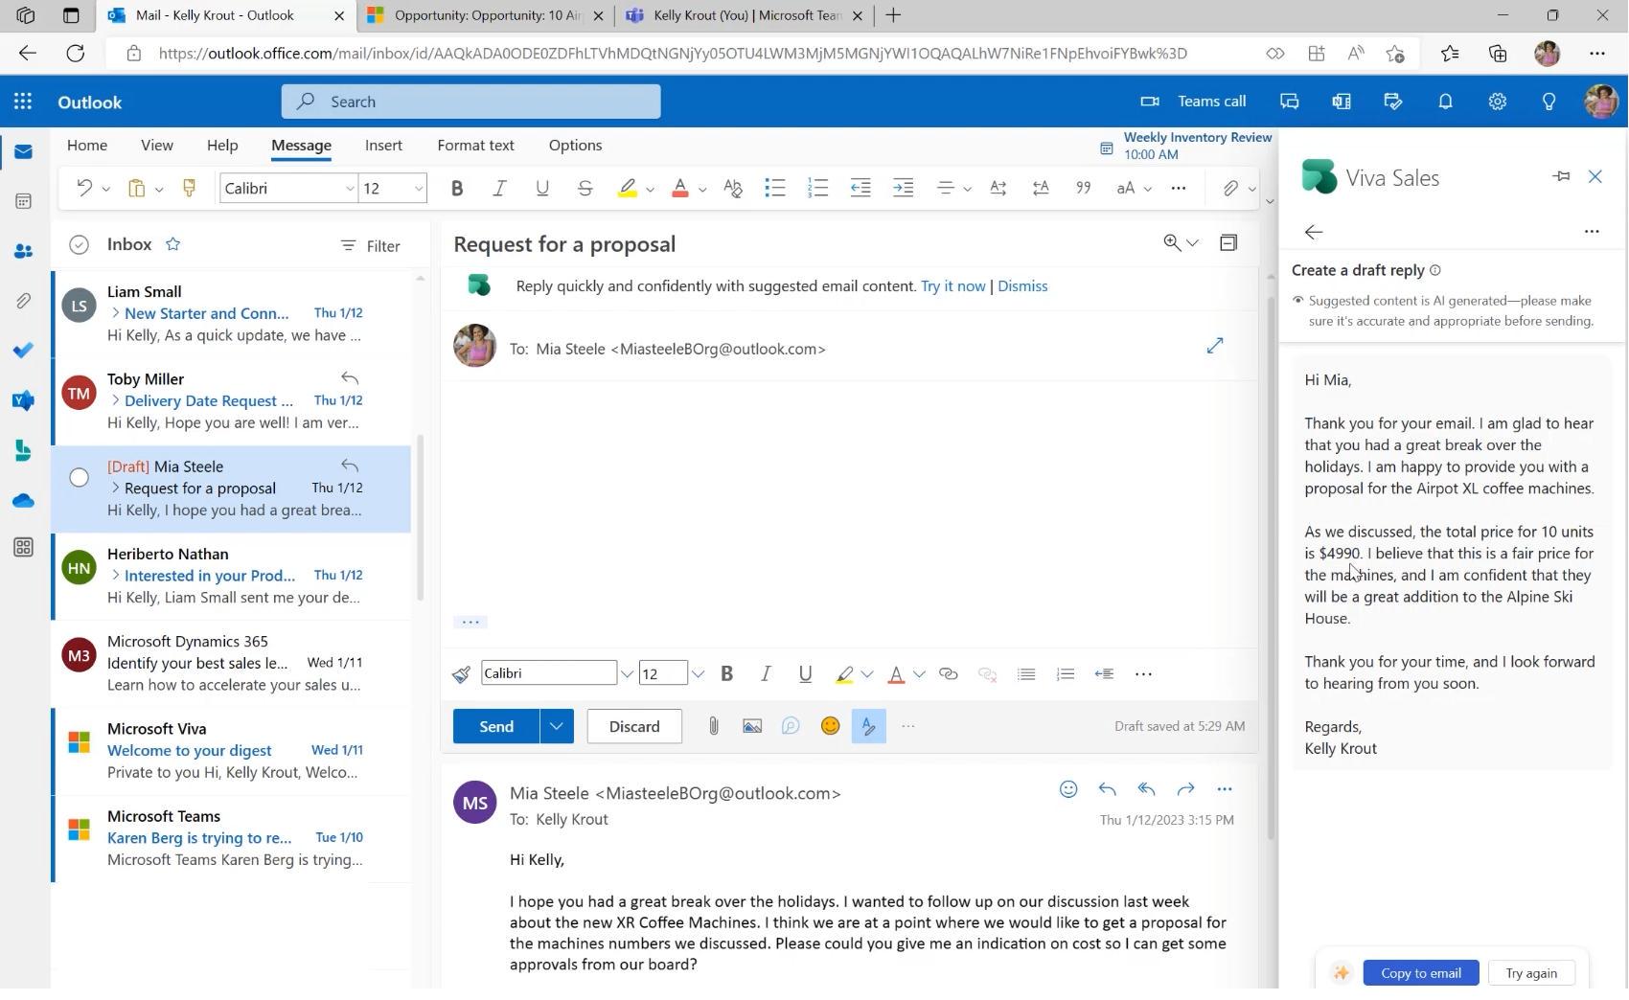Click the Send button

(x=496, y=726)
